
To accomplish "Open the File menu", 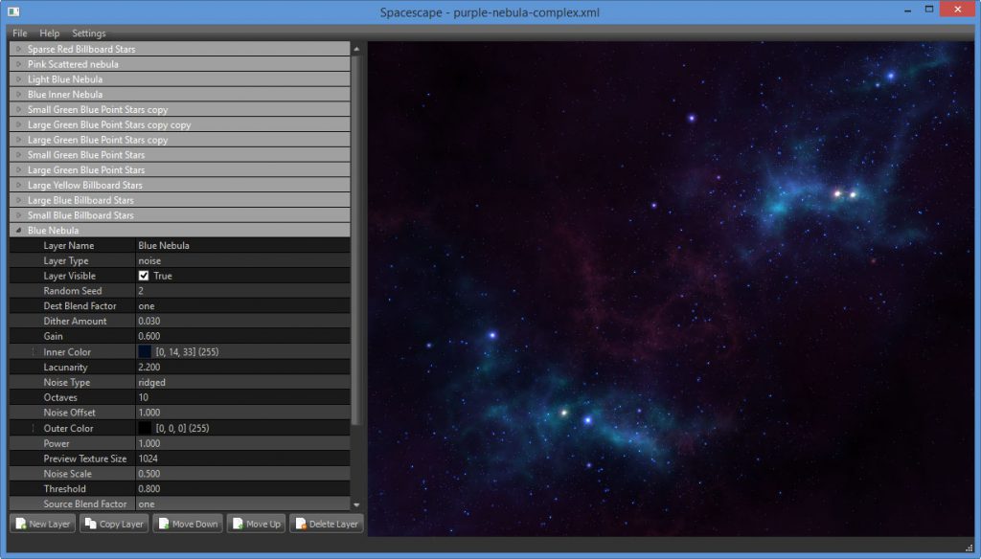I will tap(18, 32).
